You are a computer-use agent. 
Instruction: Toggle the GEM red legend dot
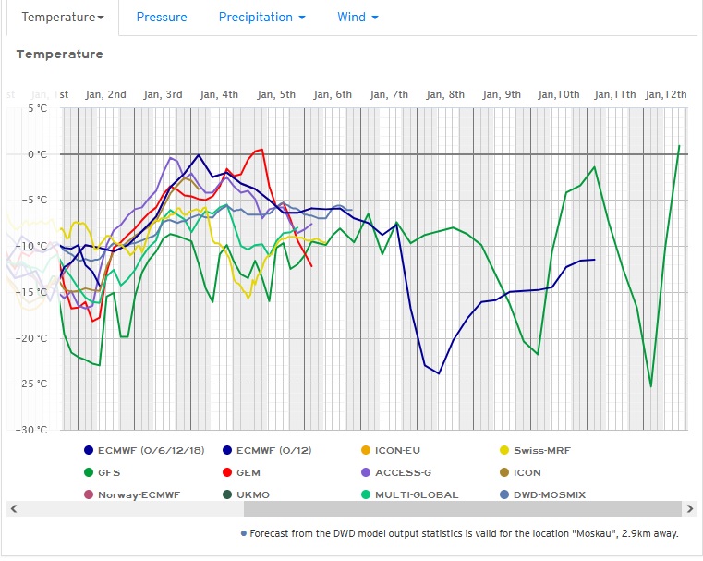227,472
